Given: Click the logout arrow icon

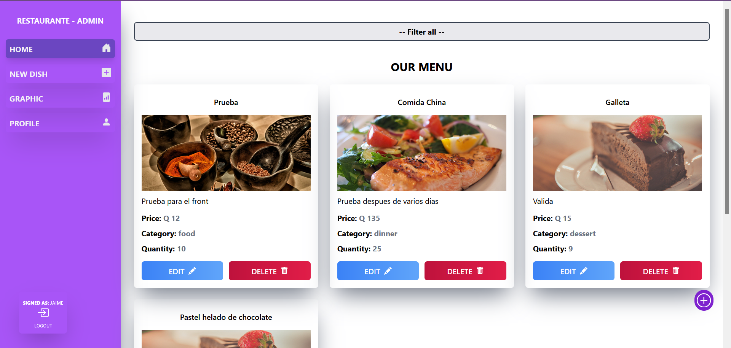Looking at the screenshot, I should 43,313.
